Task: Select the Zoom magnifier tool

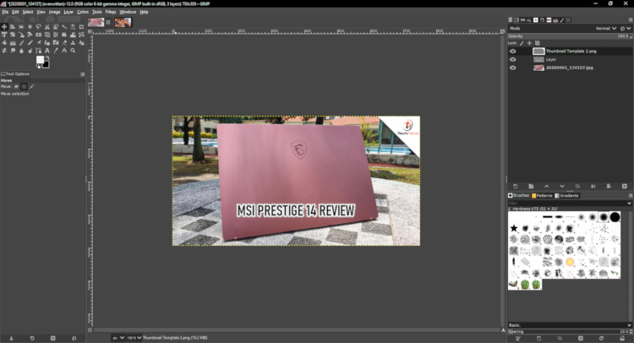Action: (x=73, y=51)
